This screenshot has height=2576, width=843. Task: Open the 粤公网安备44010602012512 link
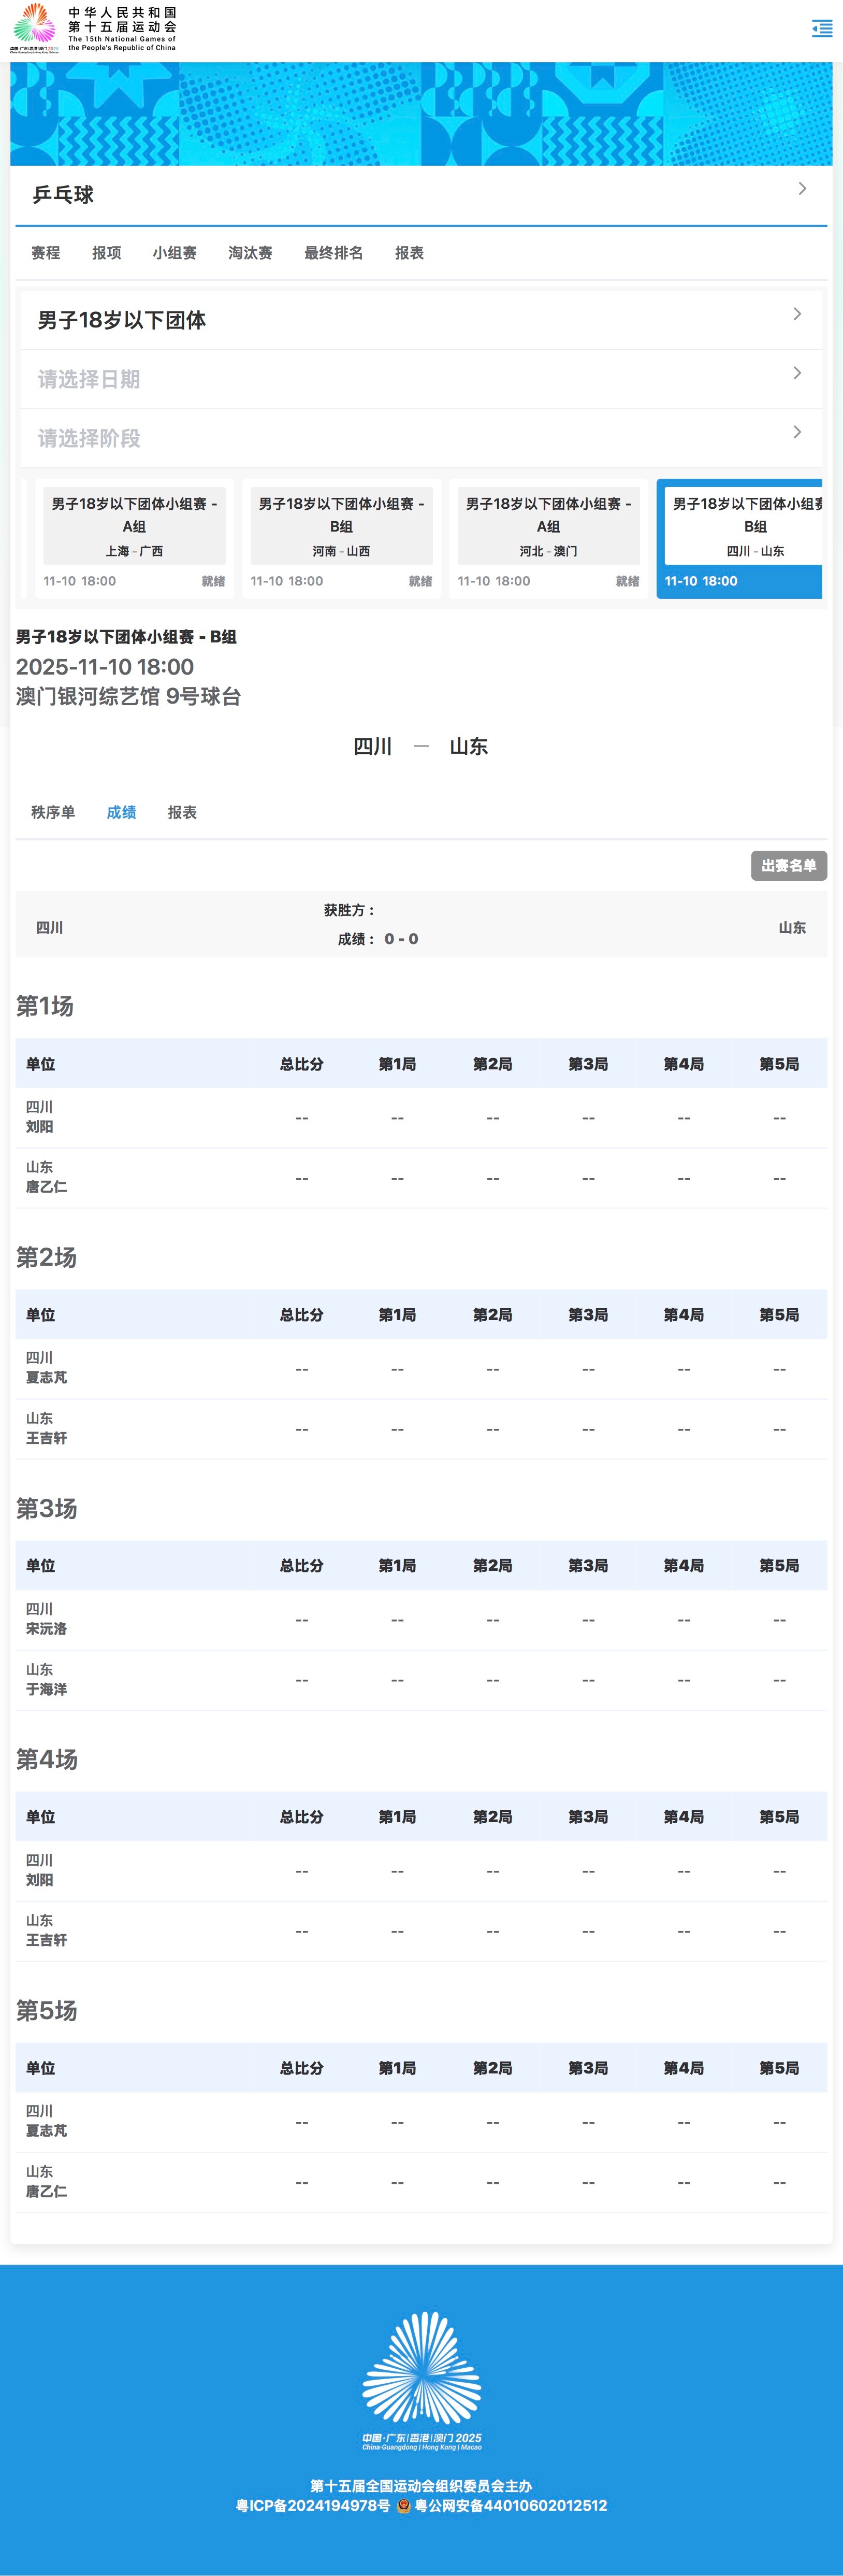[511, 2505]
